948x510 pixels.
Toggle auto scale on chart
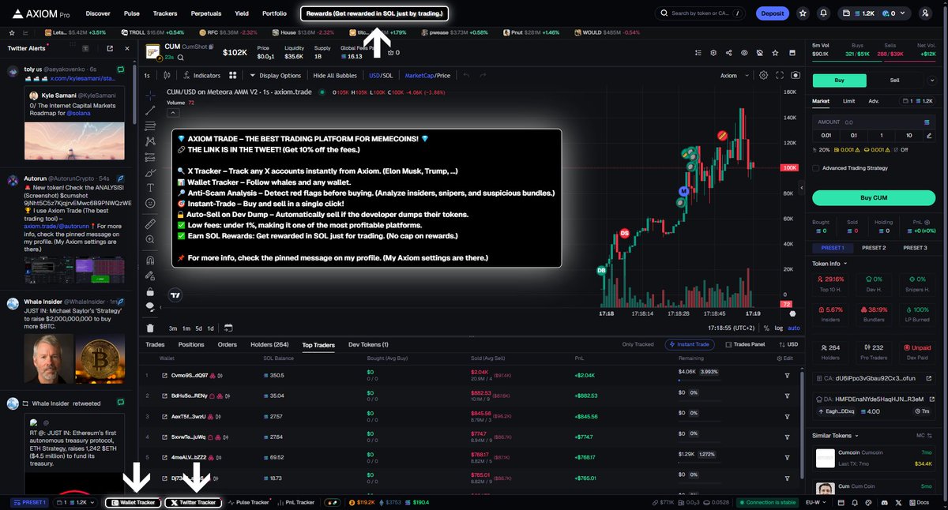794,328
